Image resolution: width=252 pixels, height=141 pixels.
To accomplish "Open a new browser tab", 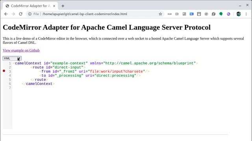I will pyautogui.click(x=63, y=6).
